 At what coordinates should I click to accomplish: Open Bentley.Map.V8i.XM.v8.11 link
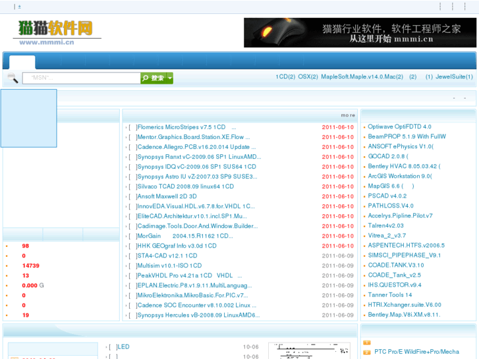point(404,315)
